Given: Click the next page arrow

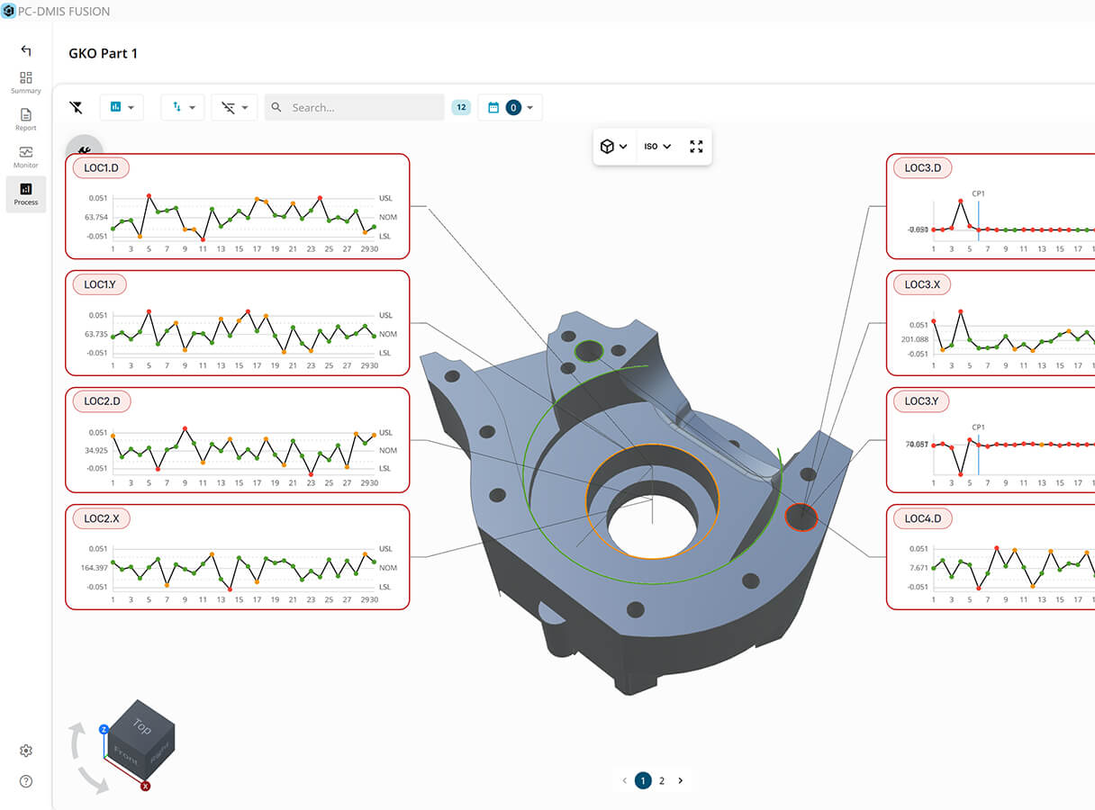Looking at the screenshot, I should (x=681, y=780).
